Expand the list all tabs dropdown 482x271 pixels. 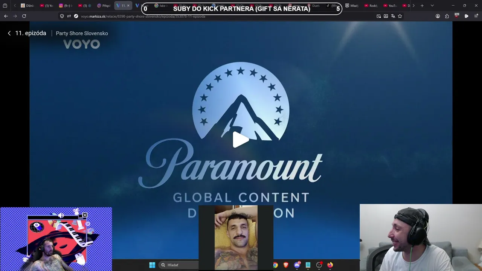pos(432,6)
